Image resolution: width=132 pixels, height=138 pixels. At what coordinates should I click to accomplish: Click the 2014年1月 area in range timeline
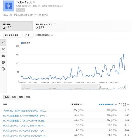53,89
